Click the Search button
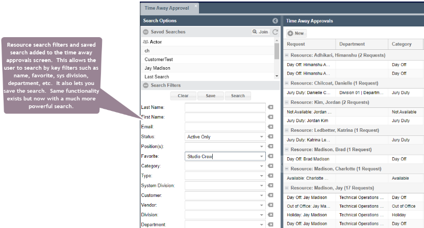The width and height of the screenshot is (424, 228). [x=238, y=96]
